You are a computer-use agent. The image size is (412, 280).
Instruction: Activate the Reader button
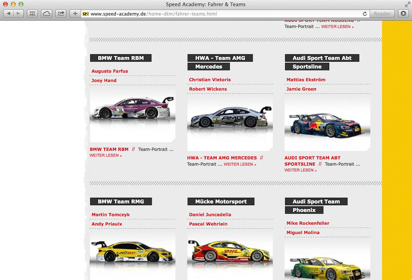382,14
